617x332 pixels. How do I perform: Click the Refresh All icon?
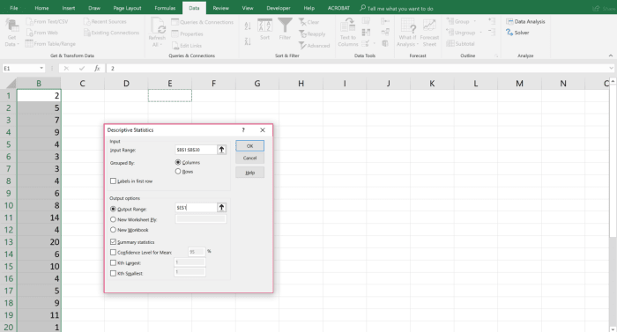pos(158,26)
